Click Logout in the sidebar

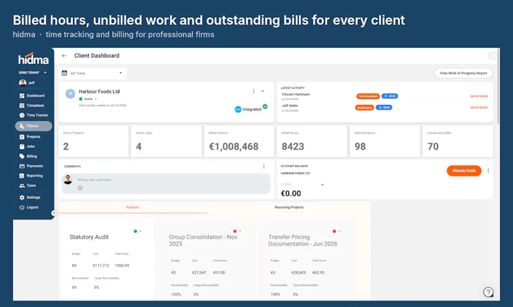[29, 207]
